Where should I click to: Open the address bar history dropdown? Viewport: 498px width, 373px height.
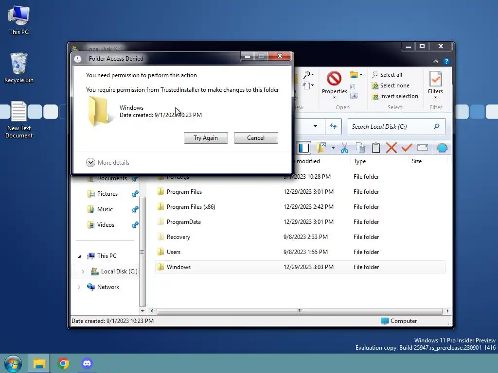(315, 127)
